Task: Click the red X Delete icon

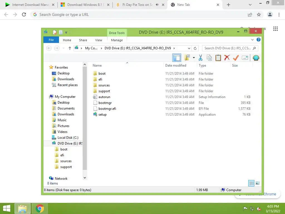Action: [227, 58]
